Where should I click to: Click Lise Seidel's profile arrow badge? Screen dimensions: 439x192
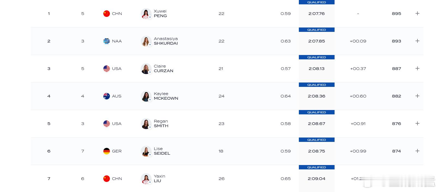pos(150,155)
